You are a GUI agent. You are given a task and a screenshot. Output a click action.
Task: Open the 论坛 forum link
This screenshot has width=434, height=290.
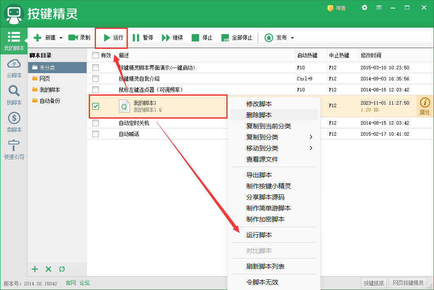[x=85, y=283]
